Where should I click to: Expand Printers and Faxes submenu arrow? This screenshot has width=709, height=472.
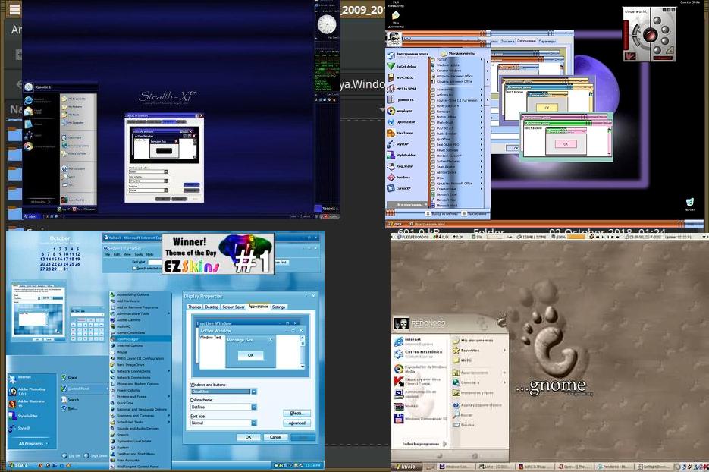[x=169, y=397]
